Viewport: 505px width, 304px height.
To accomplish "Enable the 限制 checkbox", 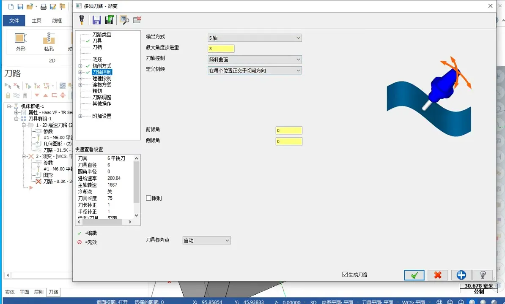I will coord(148,198).
